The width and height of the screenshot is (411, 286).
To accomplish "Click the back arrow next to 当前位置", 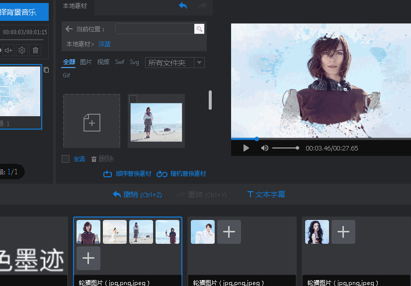I will click(x=69, y=28).
